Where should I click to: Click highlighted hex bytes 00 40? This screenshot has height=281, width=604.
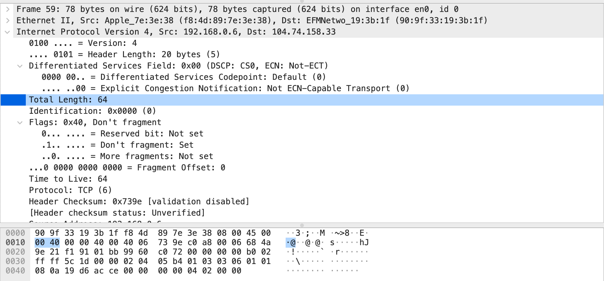[47, 242]
